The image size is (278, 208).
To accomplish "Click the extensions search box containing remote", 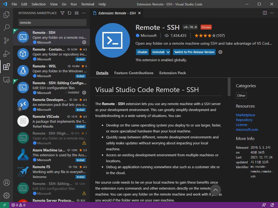I will (x=52, y=22).
